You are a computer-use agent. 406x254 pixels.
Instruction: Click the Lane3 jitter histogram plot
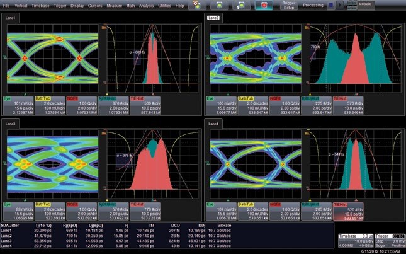[x=152, y=165]
